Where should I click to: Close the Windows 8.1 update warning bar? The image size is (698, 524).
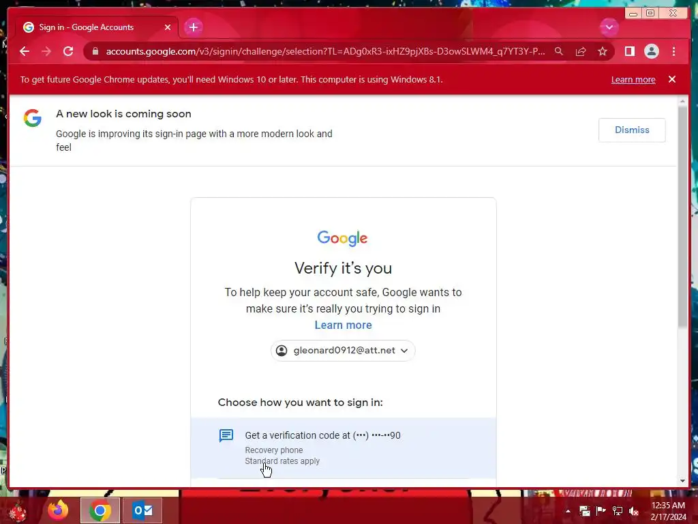[x=671, y=79]
